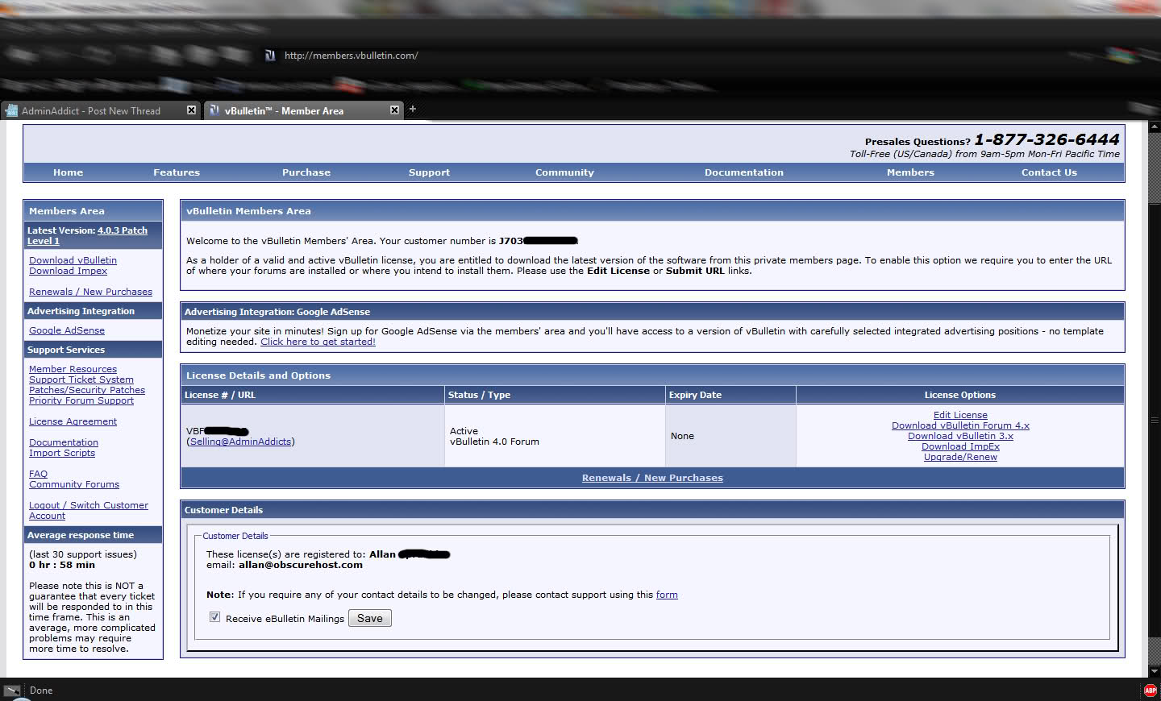The image size is (1161, 701).
Task: Click the email allan@obscurehost.com text
Action: (301, 565)
